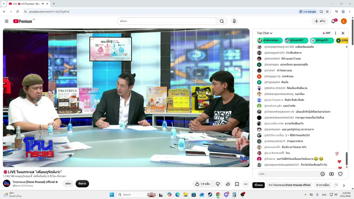Open a new Chrome tab

54,4
